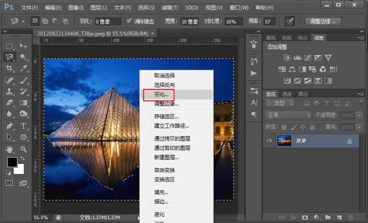
Task: Collapse the right panel dock arrows
Action: 362,31
